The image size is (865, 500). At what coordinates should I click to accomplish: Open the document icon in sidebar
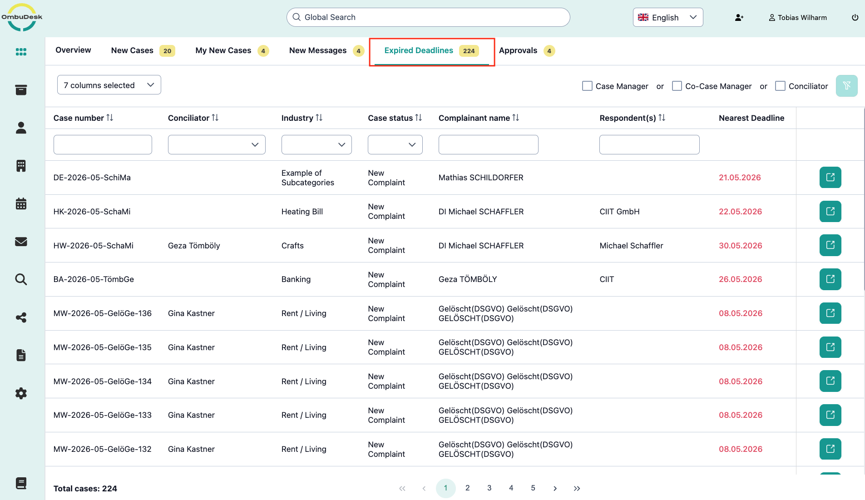point(21,355)
